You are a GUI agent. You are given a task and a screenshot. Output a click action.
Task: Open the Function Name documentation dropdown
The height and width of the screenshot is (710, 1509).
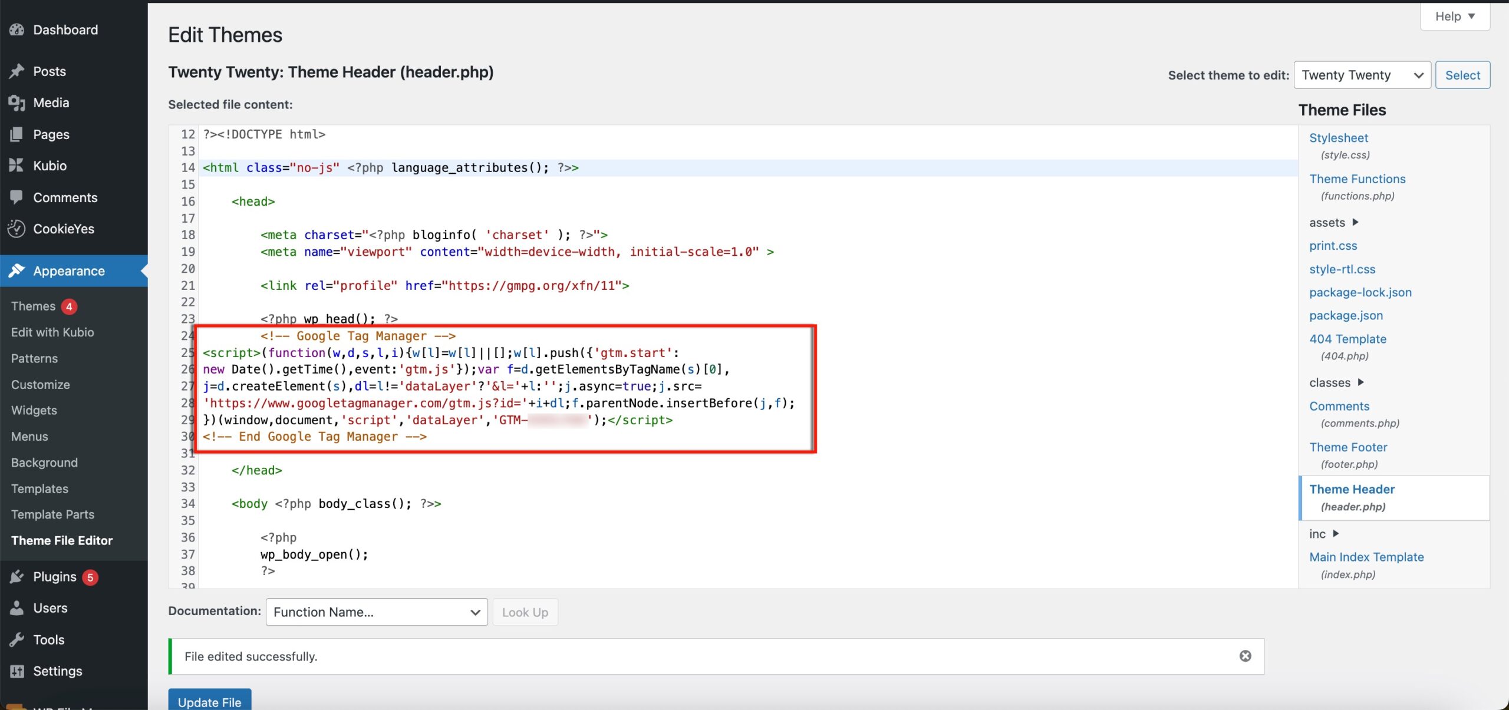point(376,612)
